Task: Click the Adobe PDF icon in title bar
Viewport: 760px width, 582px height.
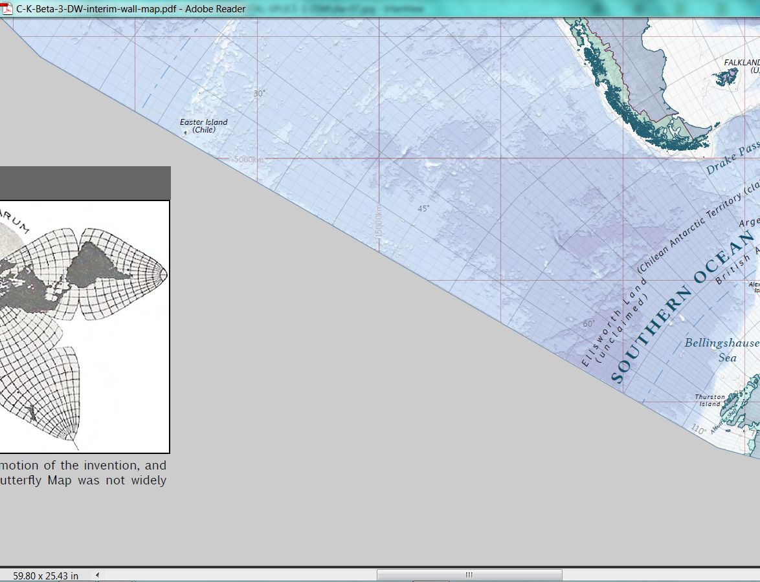Action: (6, 8)
